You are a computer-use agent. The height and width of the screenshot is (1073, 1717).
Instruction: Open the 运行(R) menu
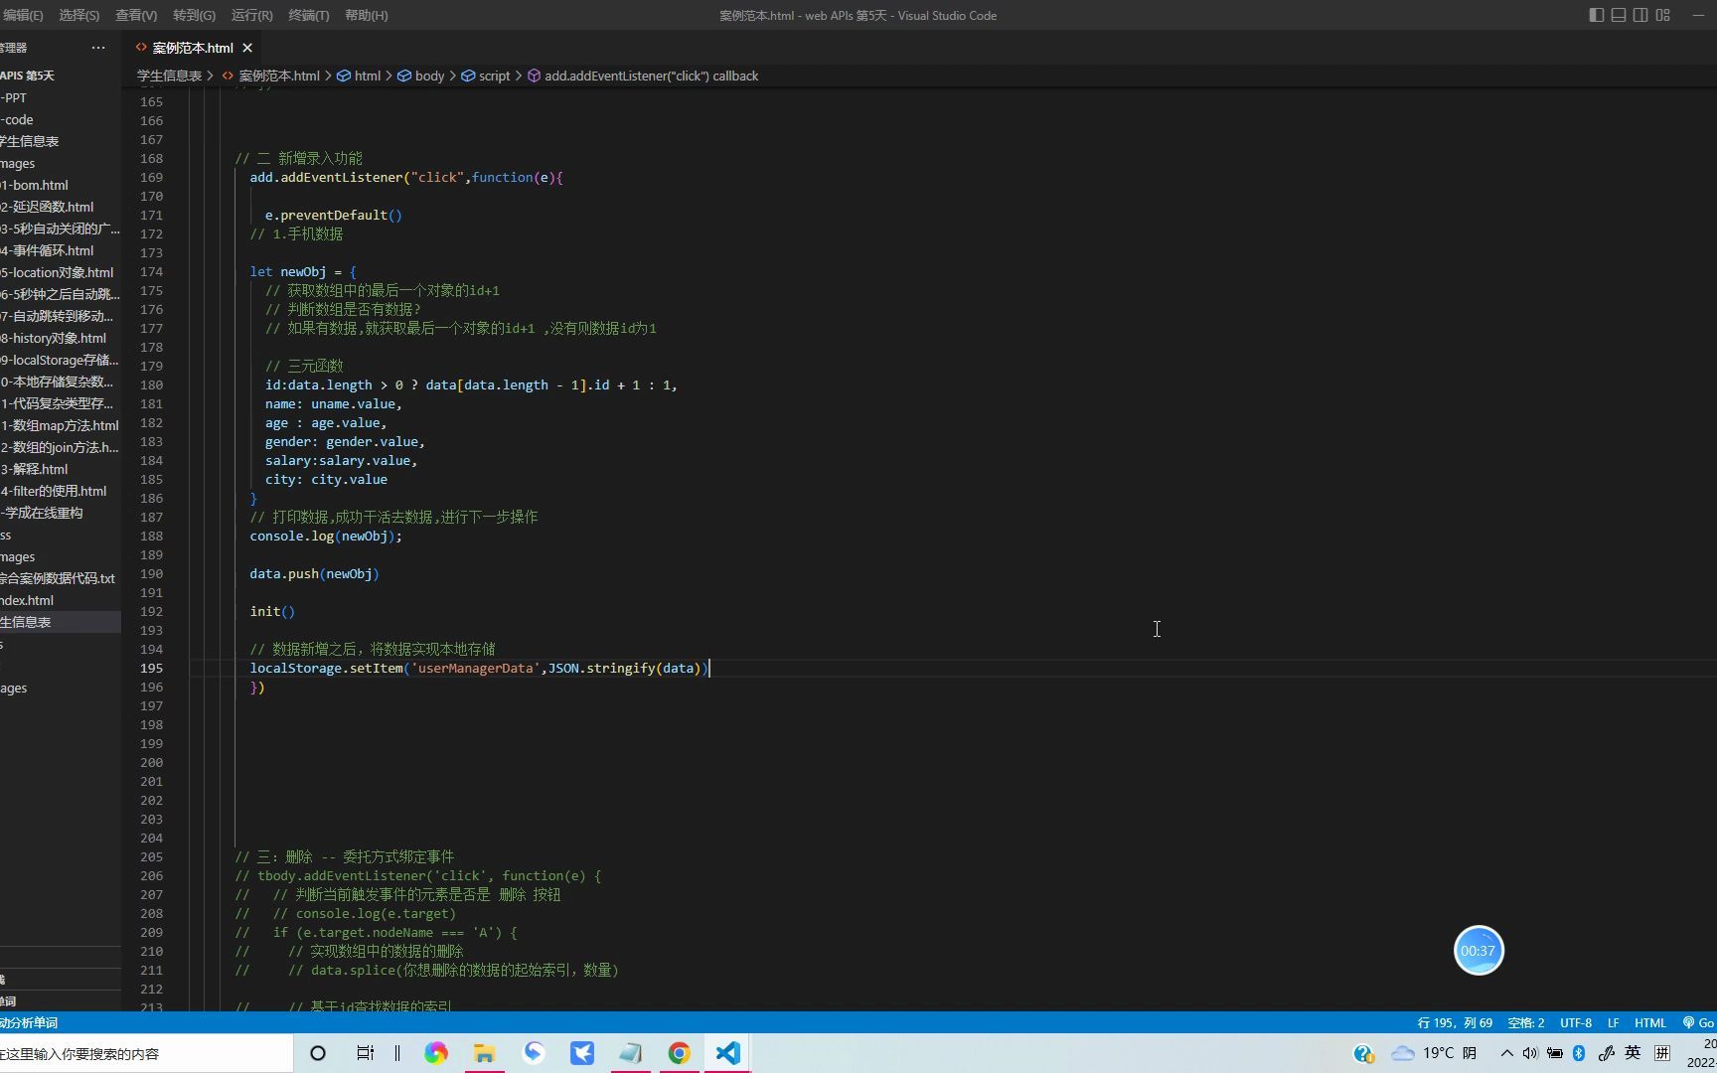251,15
